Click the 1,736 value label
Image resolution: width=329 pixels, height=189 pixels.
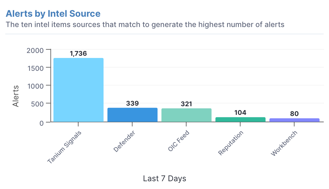tap(78, 54)
